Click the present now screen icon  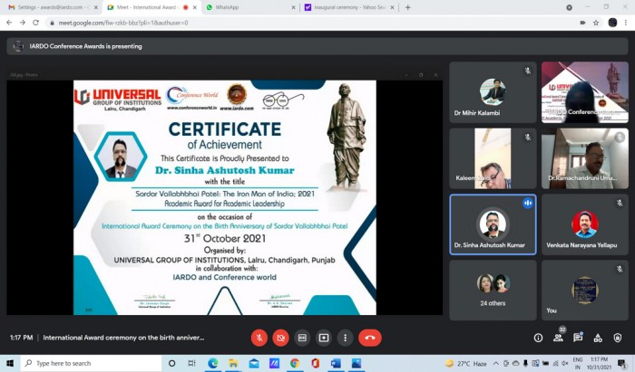point(324,338)
